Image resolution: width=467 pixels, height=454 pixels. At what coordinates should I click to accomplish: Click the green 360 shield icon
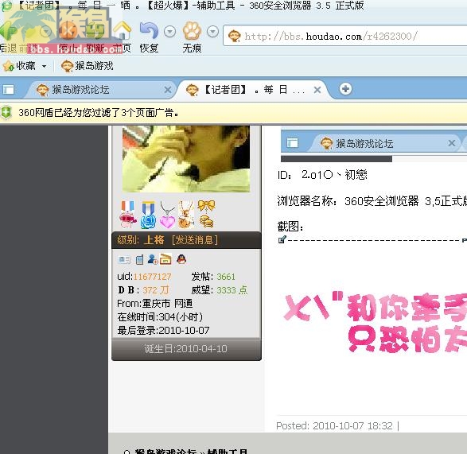pos(6,113)
